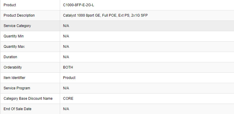
Task: Click the Catalyst 1000 product description text
Action: point(105,15)
